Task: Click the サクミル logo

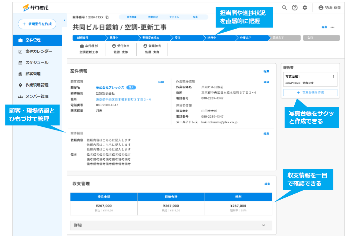Action: (36, 8)
